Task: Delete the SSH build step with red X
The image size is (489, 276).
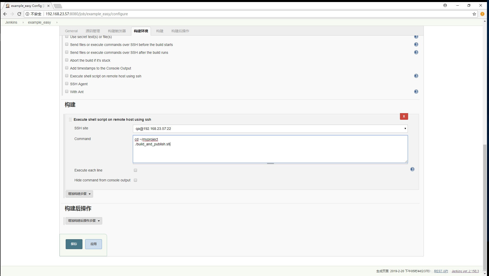Action: 404,116
